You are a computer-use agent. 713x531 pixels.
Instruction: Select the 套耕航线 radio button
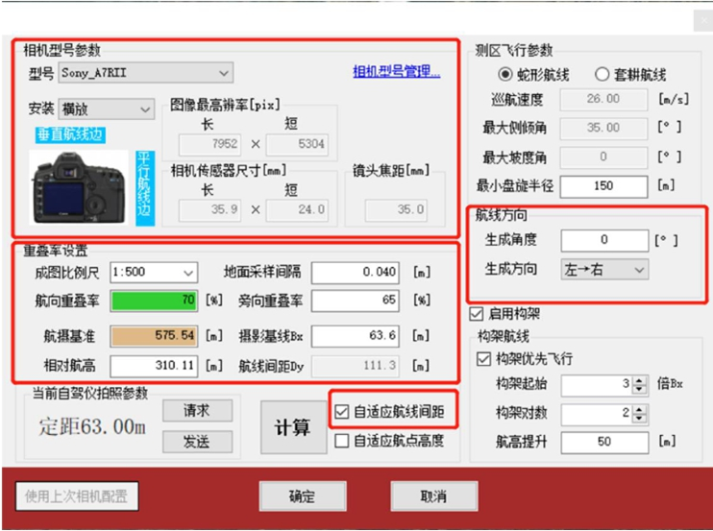602,74
